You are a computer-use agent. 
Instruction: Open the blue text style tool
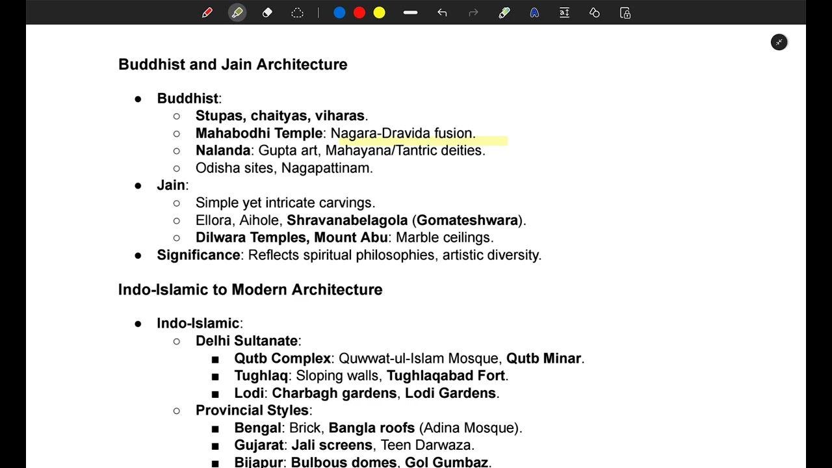pyautogui.click(x=534, y=12)
